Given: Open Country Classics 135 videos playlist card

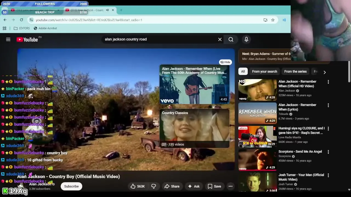Looking at the screenshot, I should coord(194,129).
